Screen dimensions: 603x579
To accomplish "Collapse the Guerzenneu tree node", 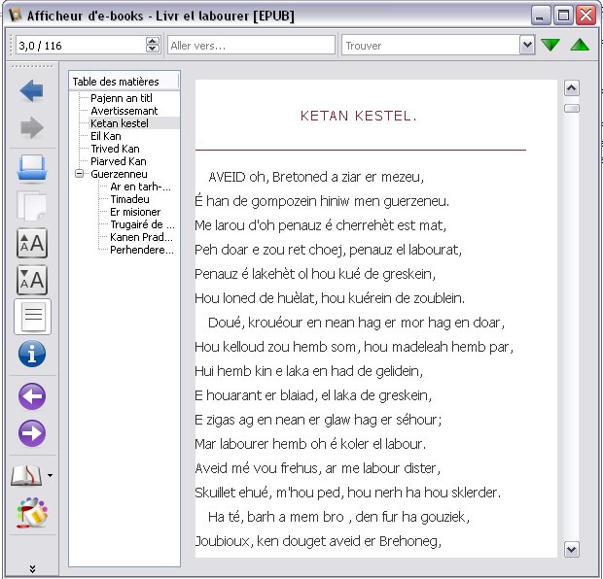I will click(x=79, y=174).
